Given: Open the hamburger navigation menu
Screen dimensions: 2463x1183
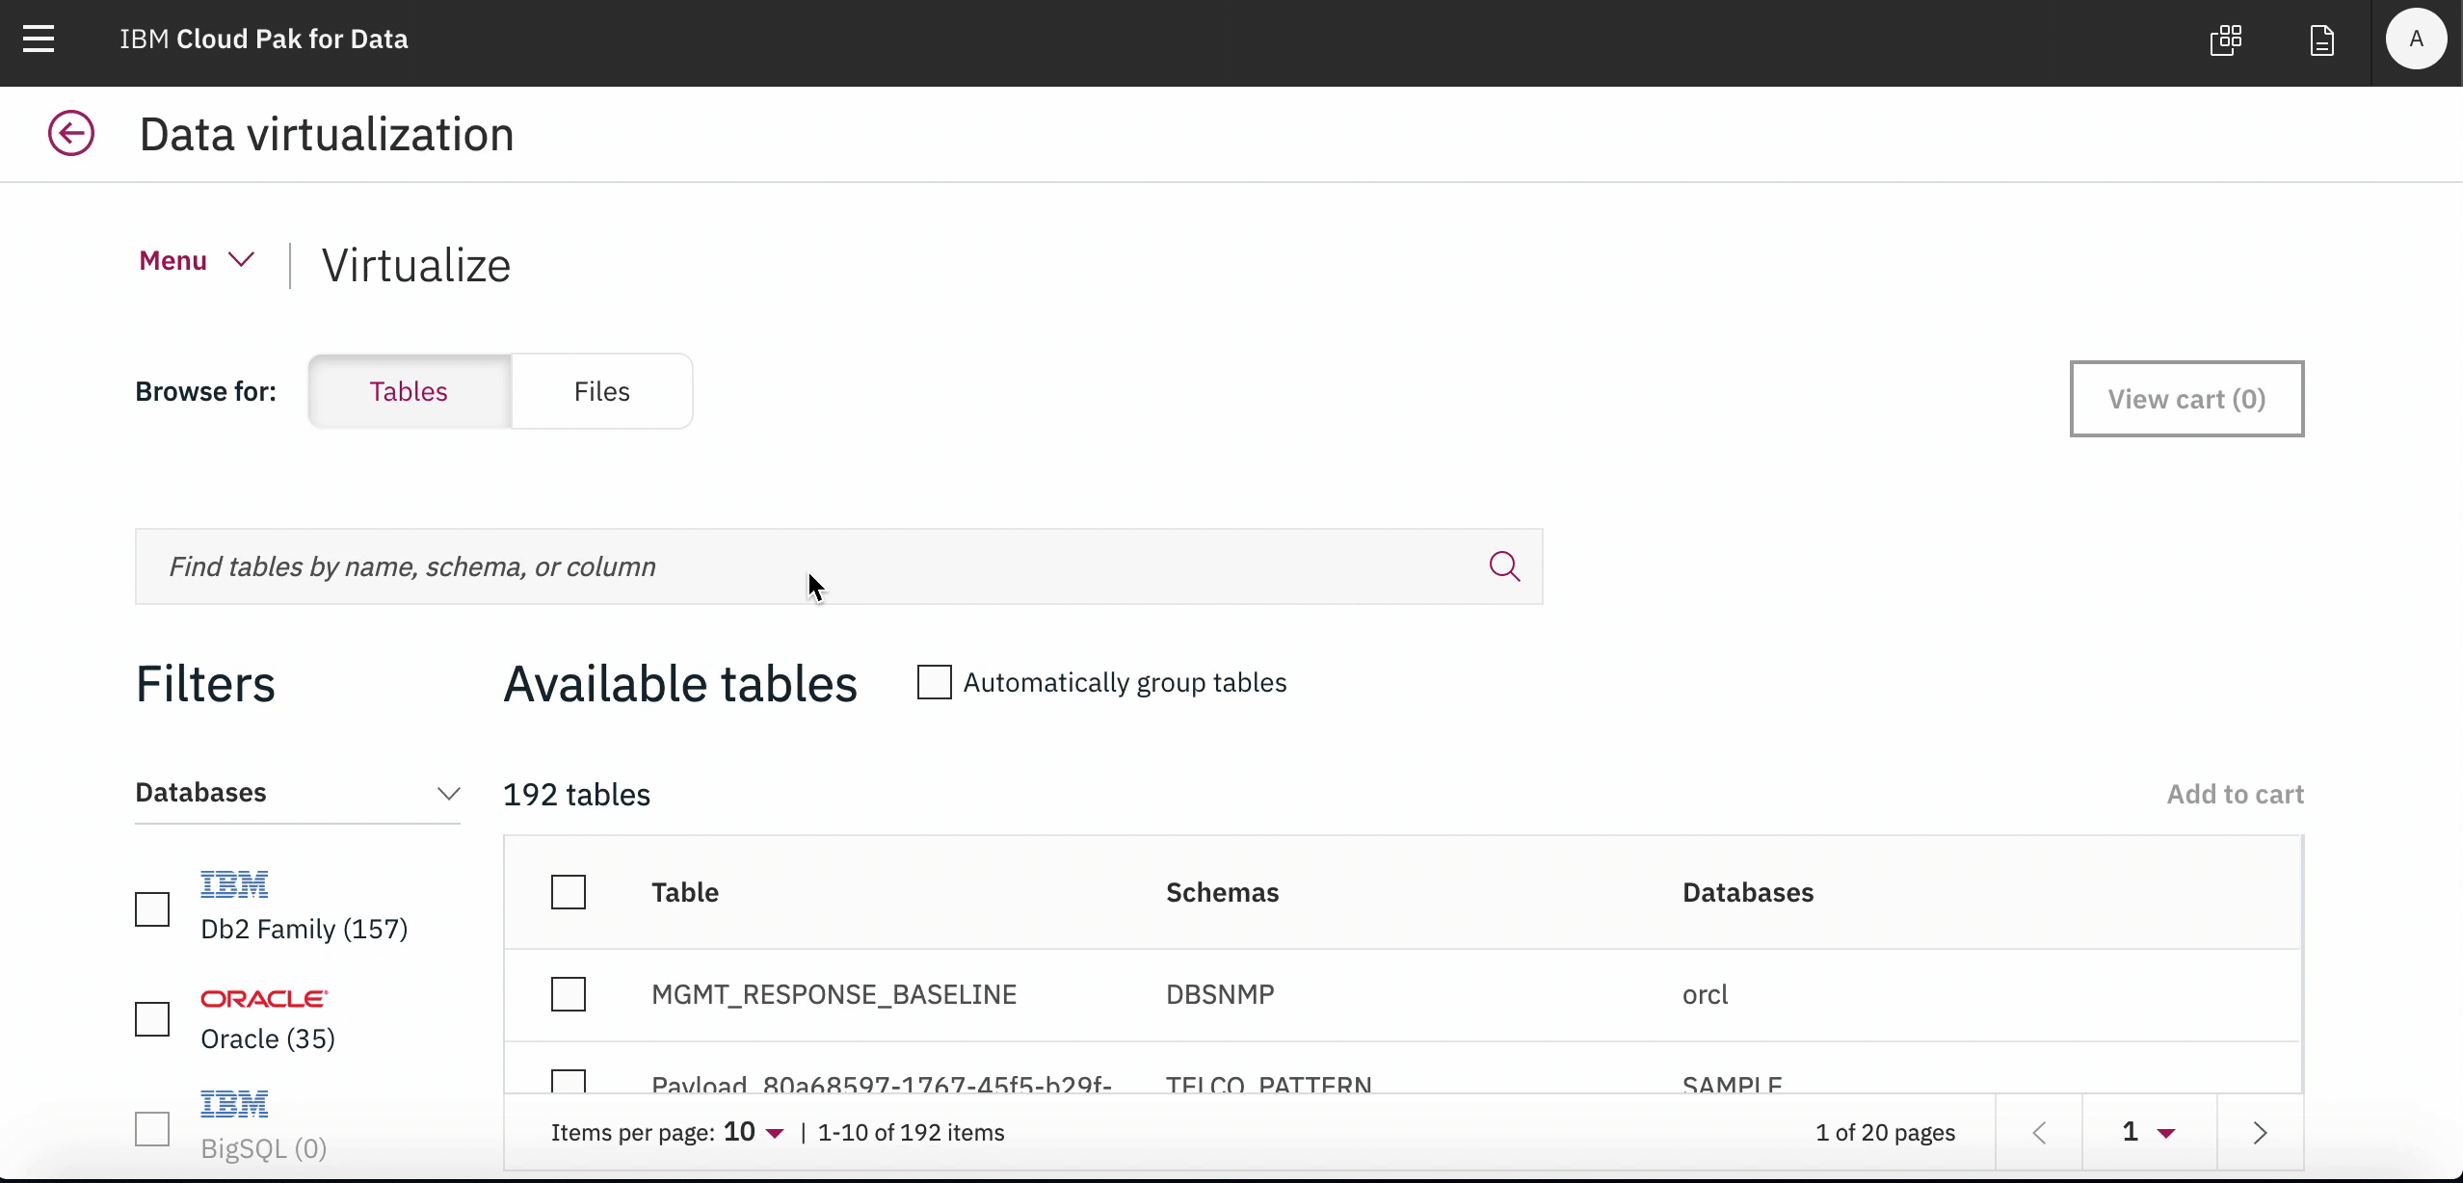Looking at the screenshot, I should (39, 39).
